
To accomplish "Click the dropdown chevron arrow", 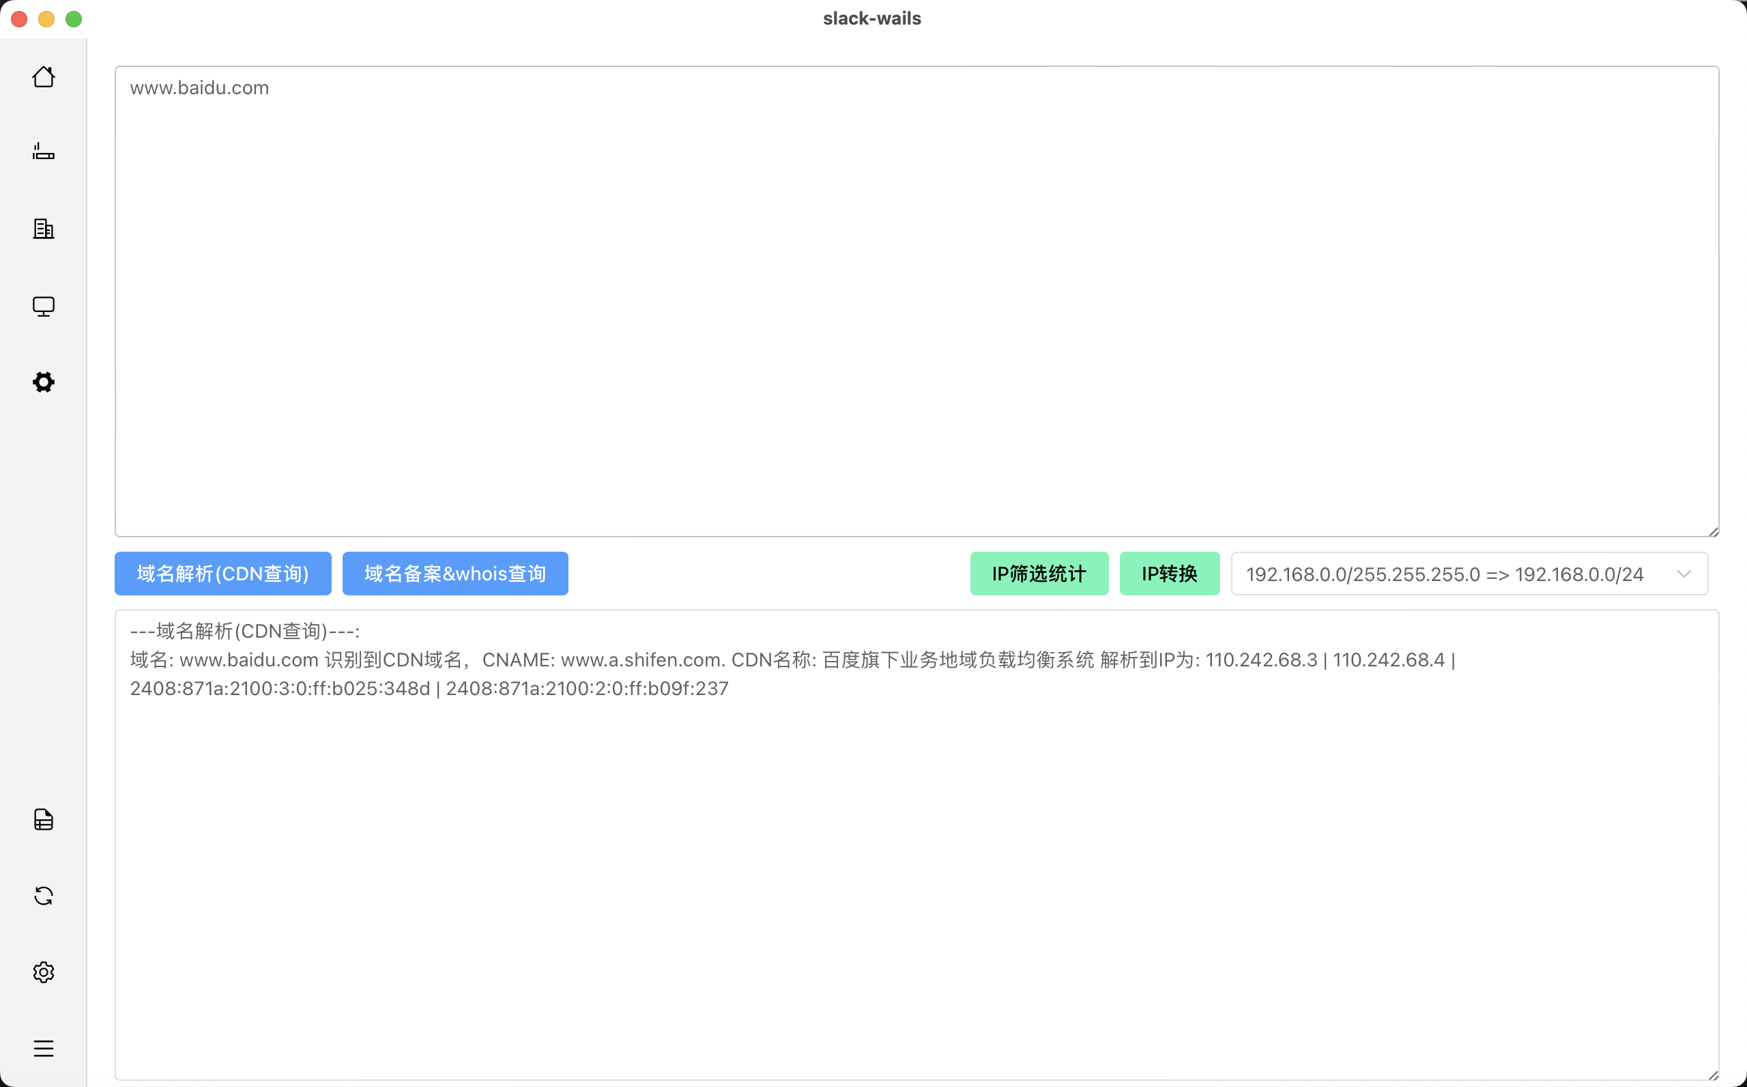I will [x=1684, y=574].
